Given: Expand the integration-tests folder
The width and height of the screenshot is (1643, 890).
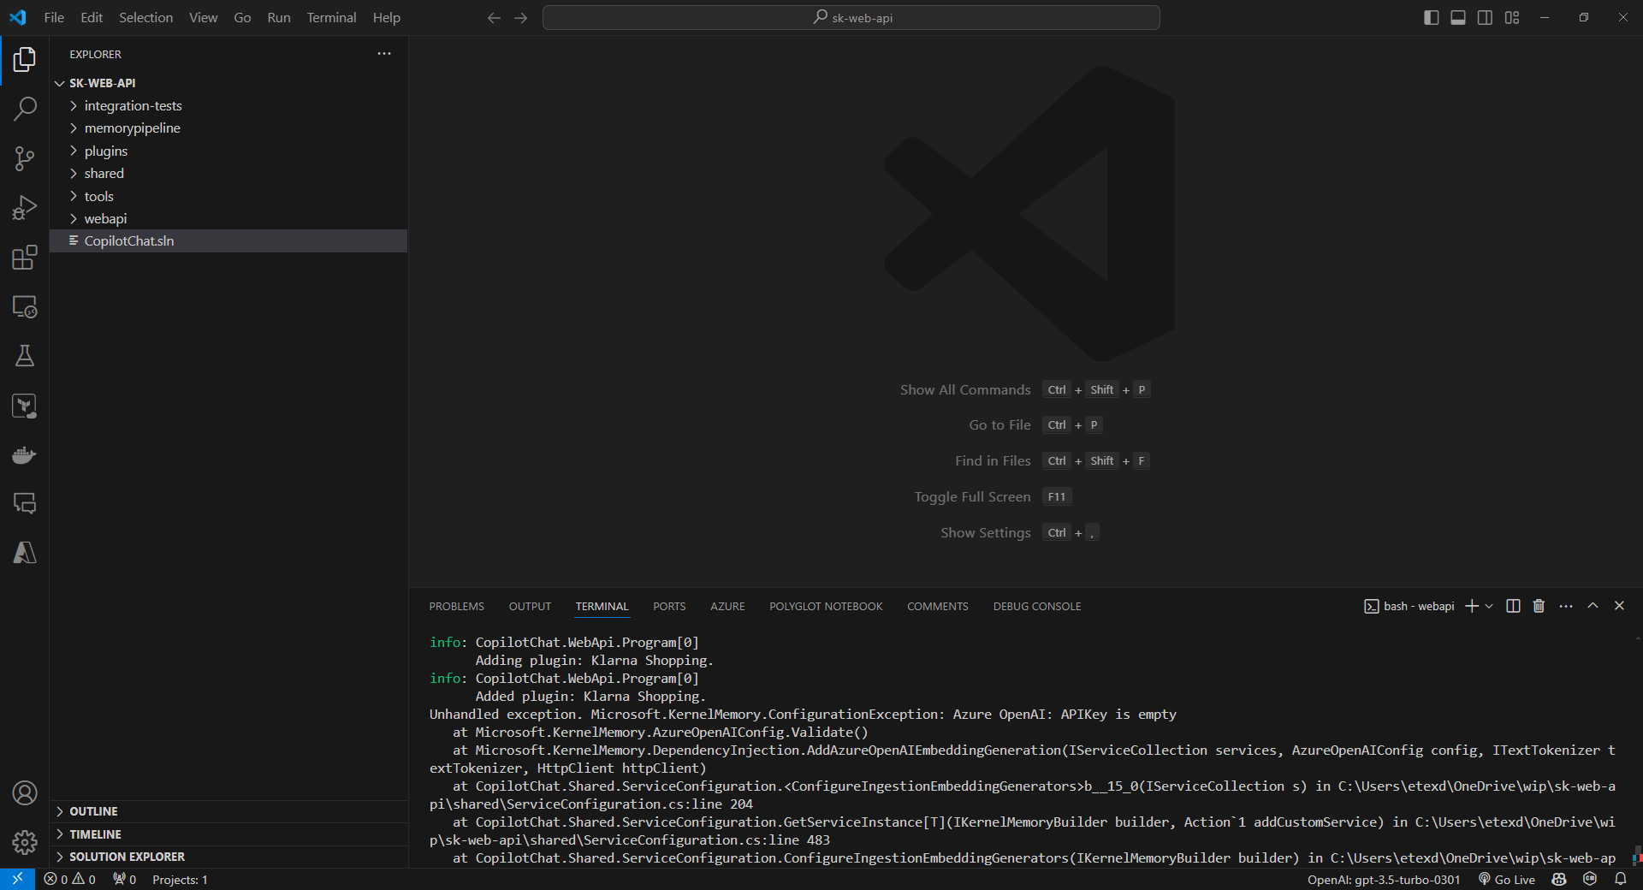Looking at the screenshot, I should (228, 105).
